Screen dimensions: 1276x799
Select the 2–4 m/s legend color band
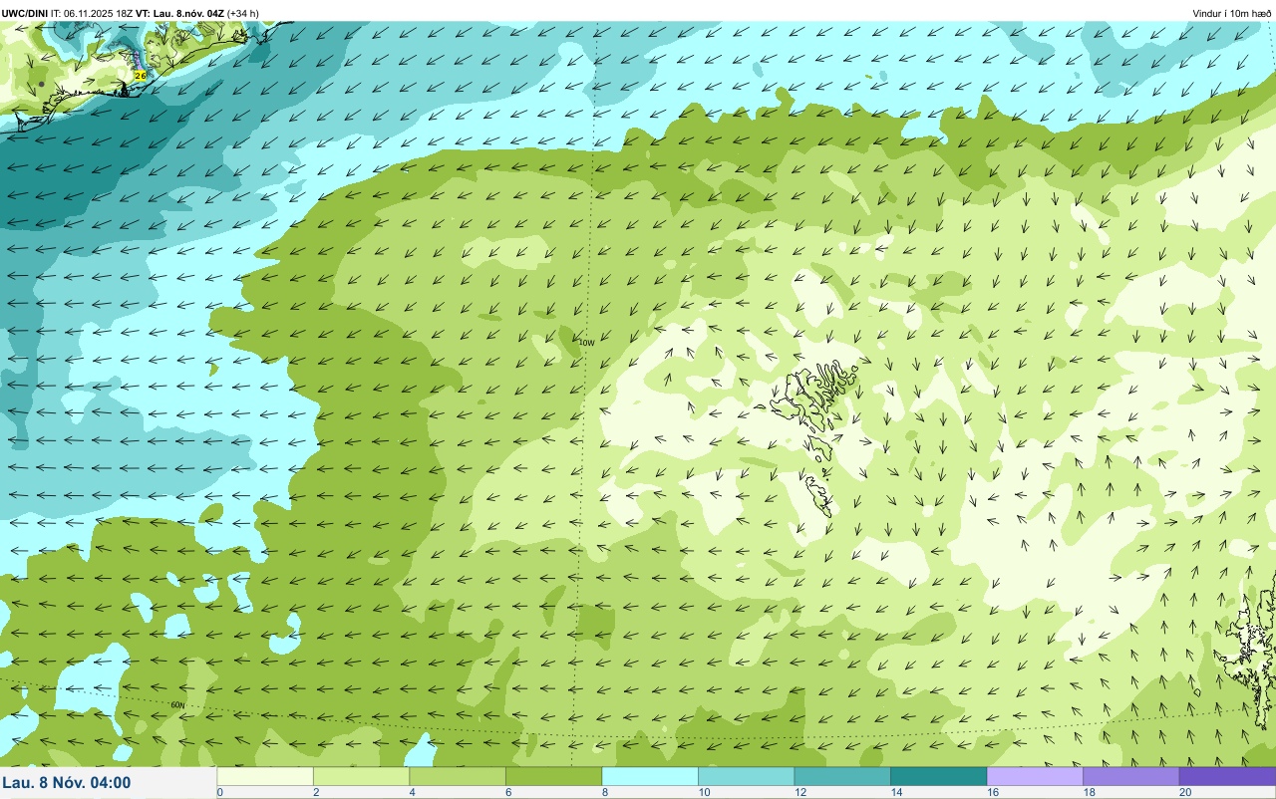pos(361,776)
